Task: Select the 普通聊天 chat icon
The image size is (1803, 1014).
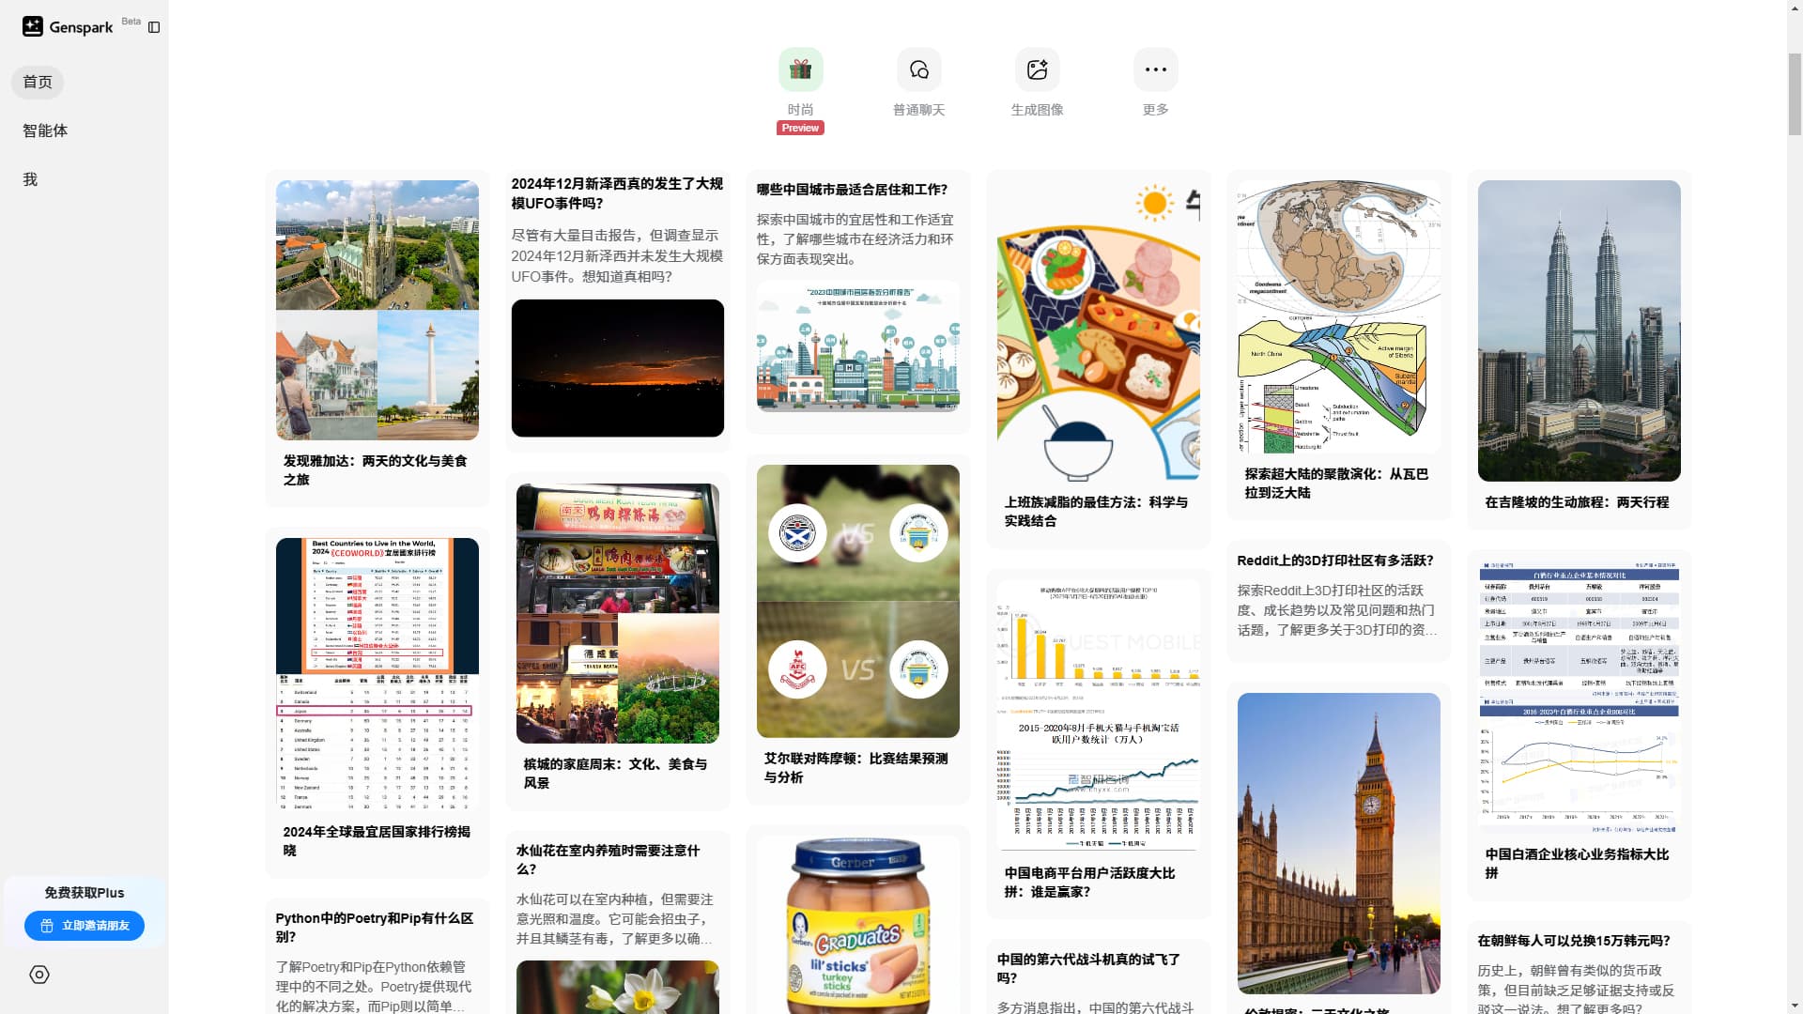Action: point(918,69)
